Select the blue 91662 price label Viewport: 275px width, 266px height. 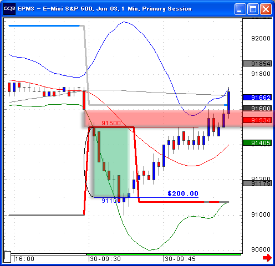(x=257, y=98)
